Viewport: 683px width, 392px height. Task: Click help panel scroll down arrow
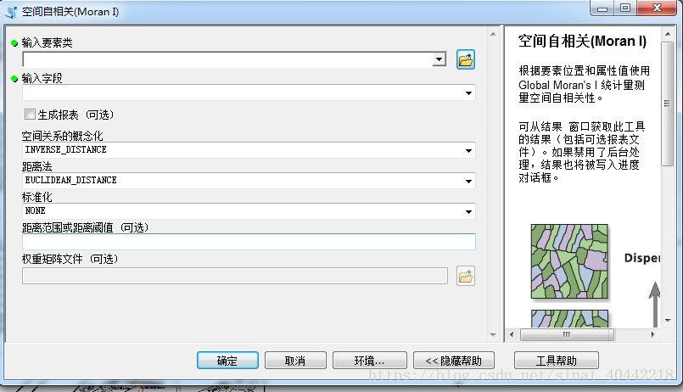click(x=668, y=321)
